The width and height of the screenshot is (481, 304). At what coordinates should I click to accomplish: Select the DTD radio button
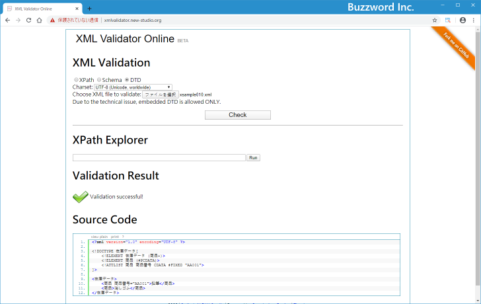(127, 80)
